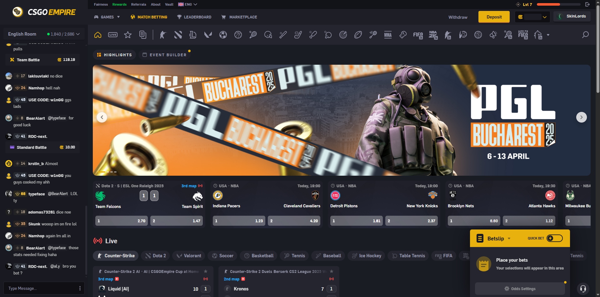Screen dimensions: 600x297
Task: Click the Withdraw link
Action: coord(458,17)
